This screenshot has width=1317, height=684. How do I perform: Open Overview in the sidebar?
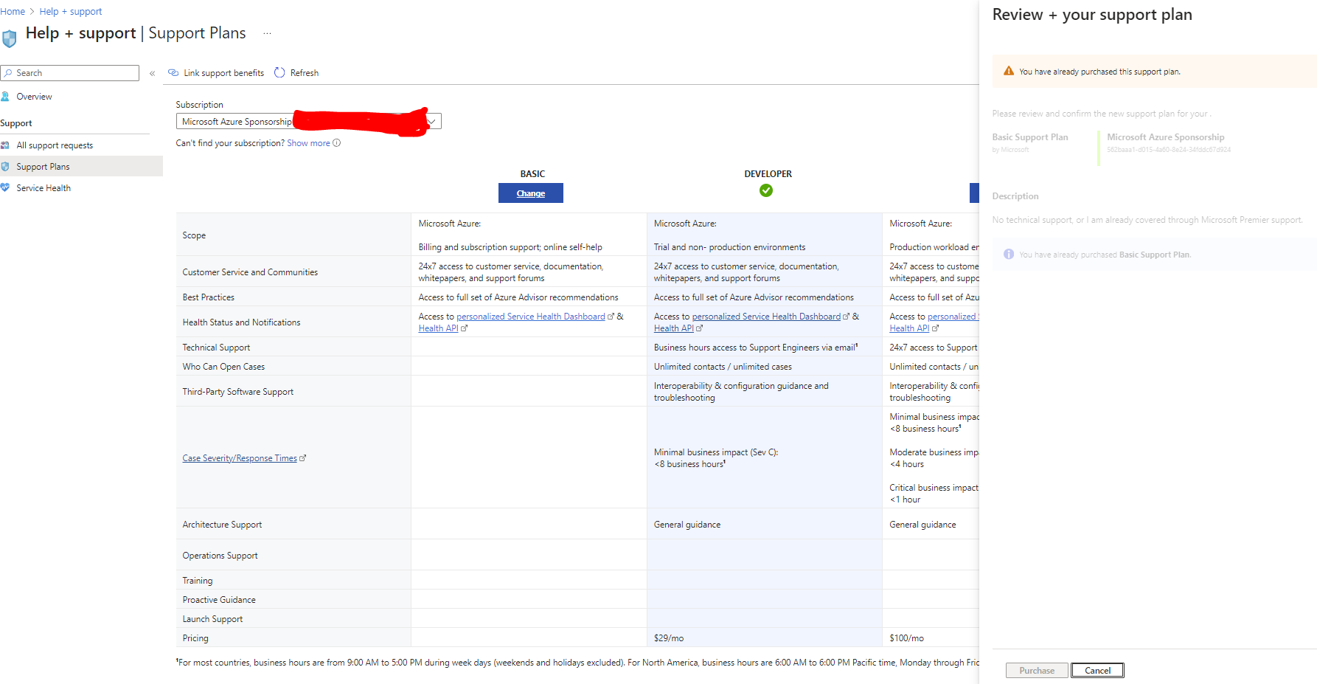click(34, 97)
